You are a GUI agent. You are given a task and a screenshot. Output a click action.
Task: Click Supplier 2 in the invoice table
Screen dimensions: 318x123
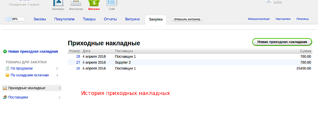pyautogui.click(x=123, y=62)
